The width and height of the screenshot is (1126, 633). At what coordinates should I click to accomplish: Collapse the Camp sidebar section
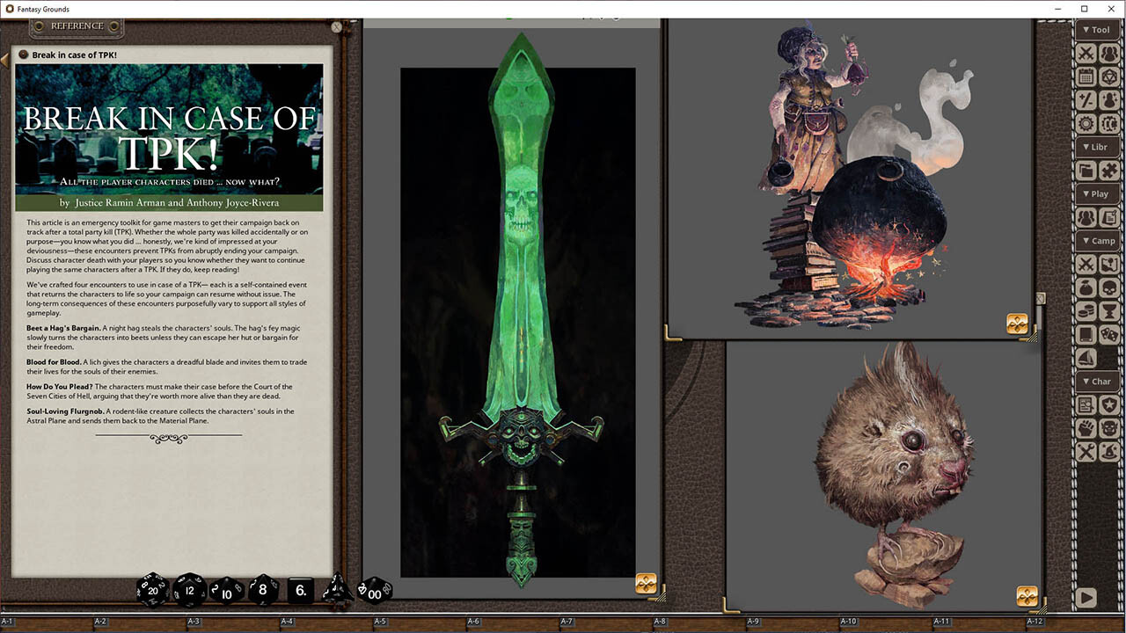point(1097,240)
